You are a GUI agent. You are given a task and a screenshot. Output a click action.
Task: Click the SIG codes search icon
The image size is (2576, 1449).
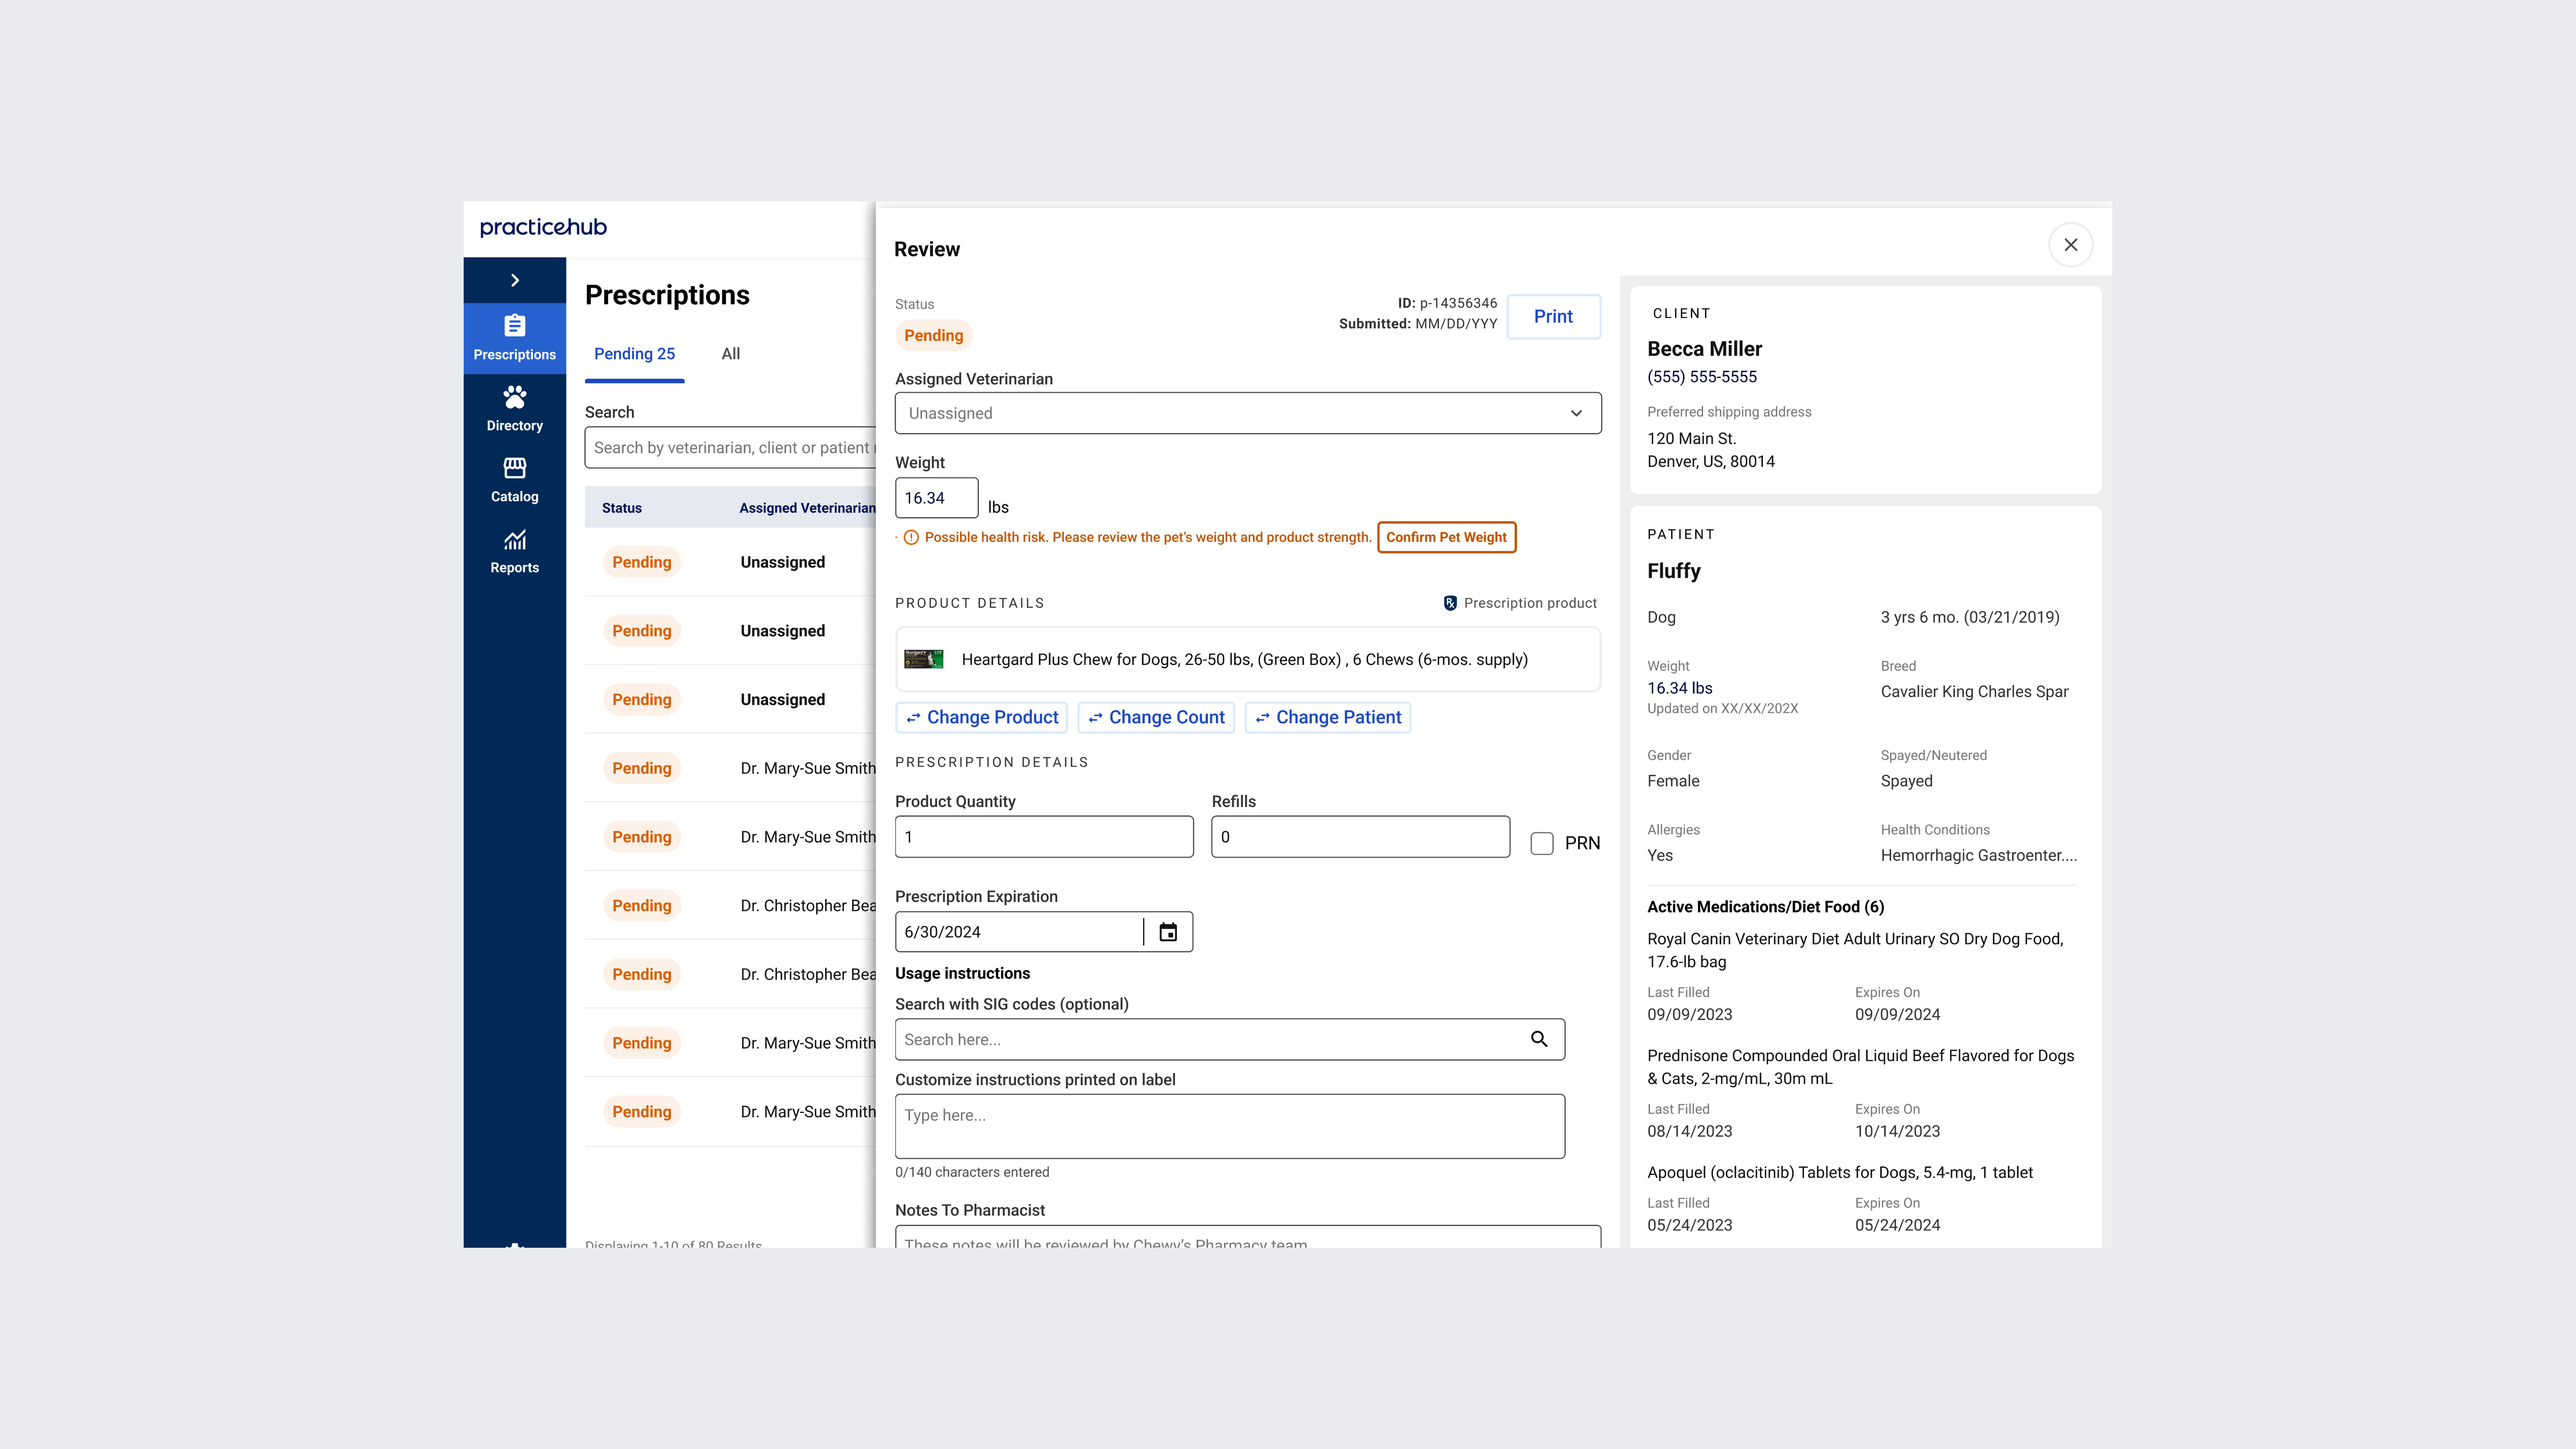[1539, 1039]
